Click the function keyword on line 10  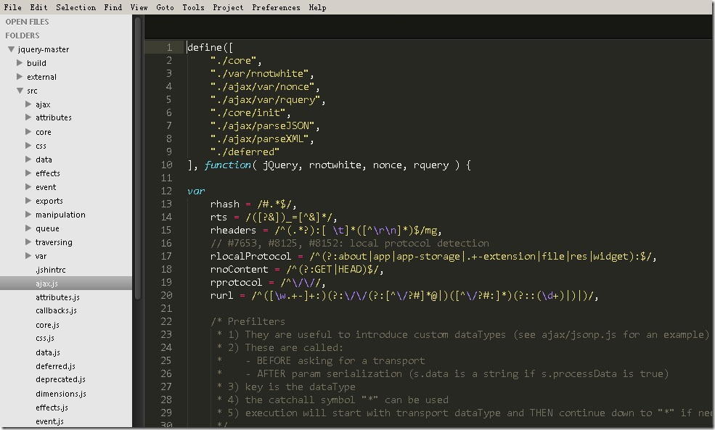point(227,165)
